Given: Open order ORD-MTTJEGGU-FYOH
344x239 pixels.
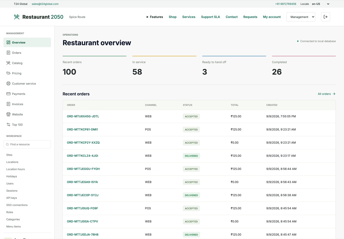Looking at the screenshot, I should [x=83, y=169].
